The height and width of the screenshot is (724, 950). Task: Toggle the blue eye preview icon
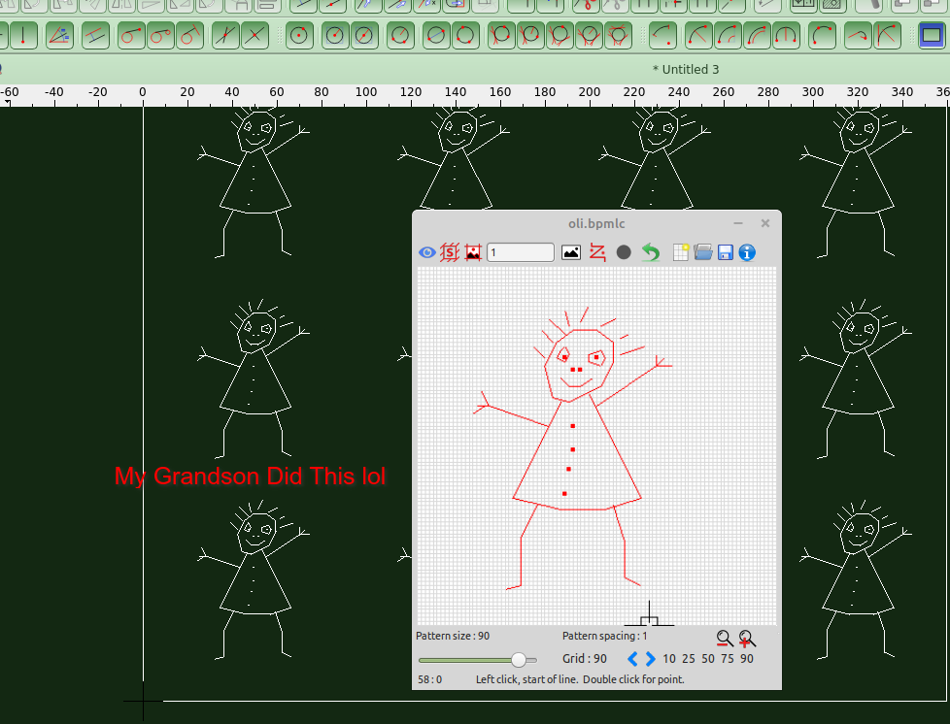[426, 252]
